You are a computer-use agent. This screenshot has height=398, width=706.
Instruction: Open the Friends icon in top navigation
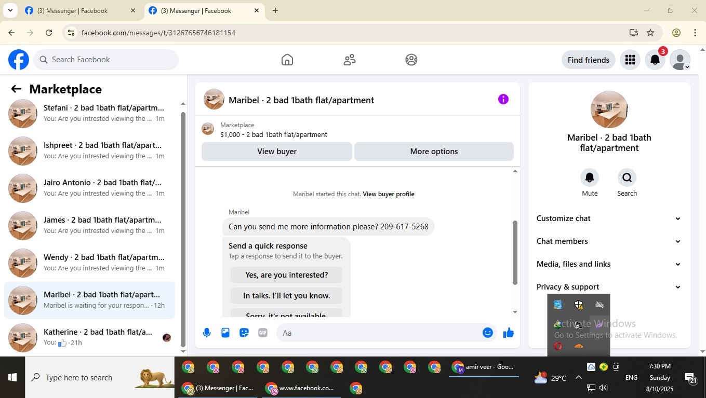pyautogui.click(x=350, y=60)
